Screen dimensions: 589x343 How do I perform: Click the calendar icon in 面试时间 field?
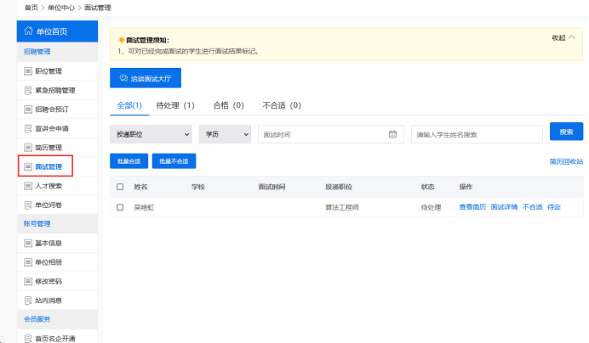(x=392, y=134)
